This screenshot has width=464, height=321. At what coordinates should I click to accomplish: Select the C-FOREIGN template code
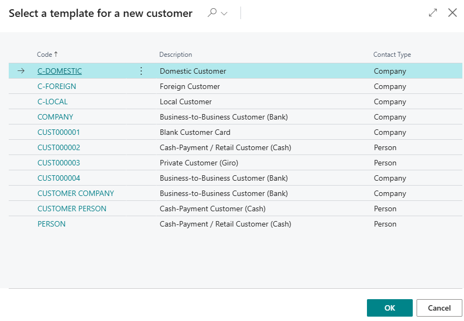click(x=57, y=87)
